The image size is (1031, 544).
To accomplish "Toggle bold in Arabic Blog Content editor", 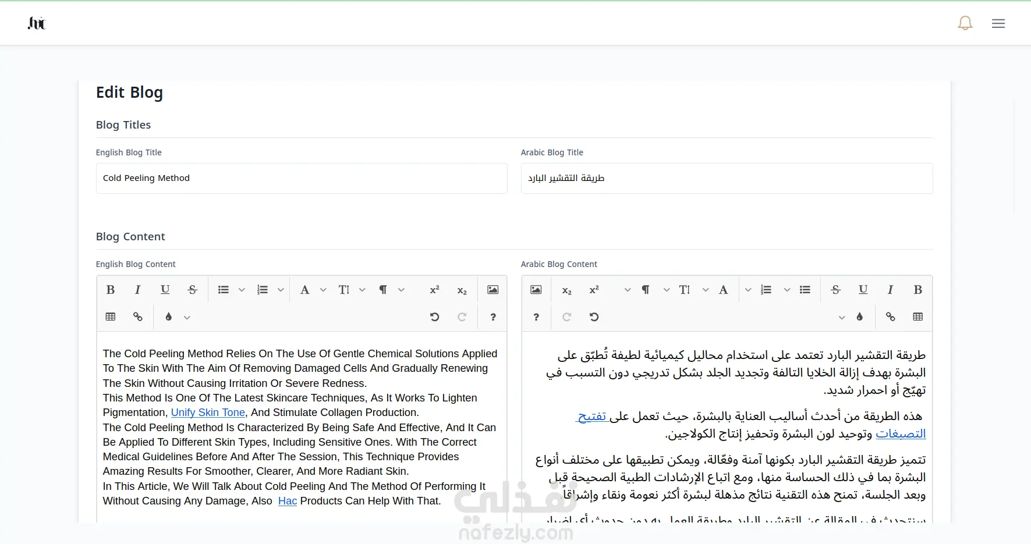I will point(918,290).
